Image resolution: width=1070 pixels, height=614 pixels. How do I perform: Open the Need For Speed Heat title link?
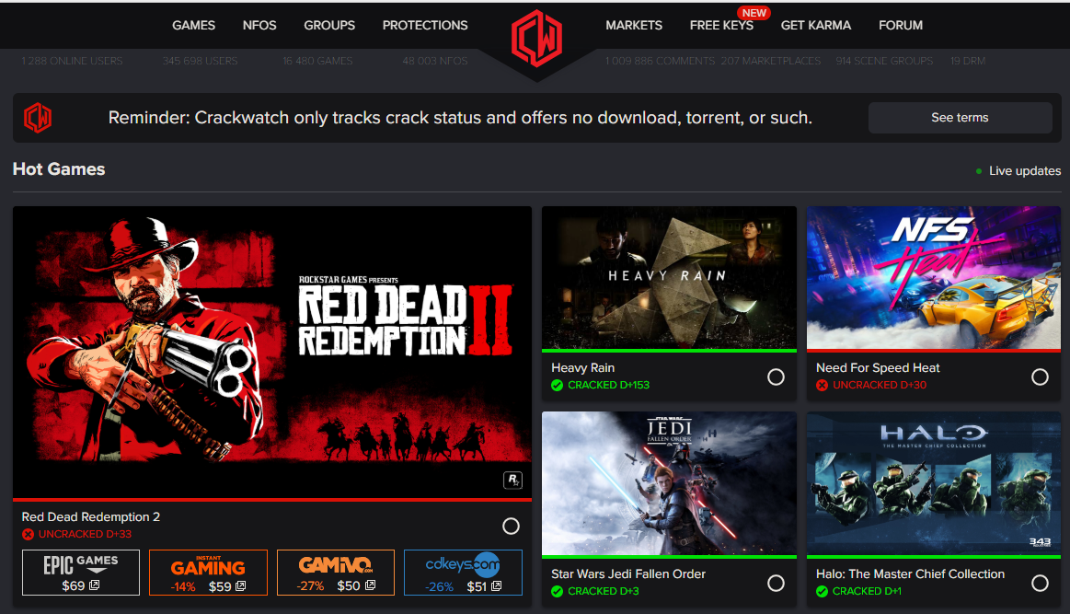pyautogui.click(x=878, y=367)
